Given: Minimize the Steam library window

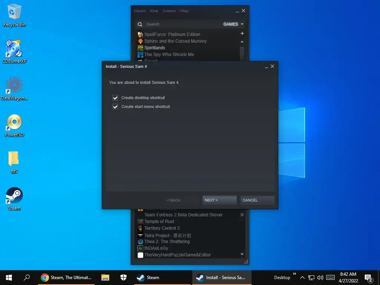Looking at the screenshot, I should coord(237,11).
